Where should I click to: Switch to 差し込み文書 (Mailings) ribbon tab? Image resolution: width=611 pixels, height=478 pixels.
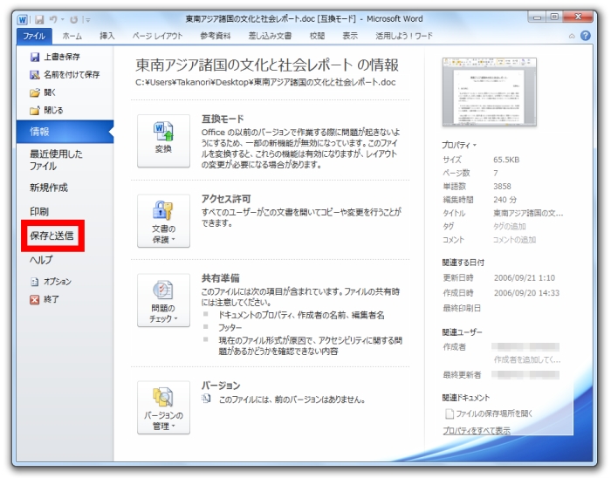[270, 37]
